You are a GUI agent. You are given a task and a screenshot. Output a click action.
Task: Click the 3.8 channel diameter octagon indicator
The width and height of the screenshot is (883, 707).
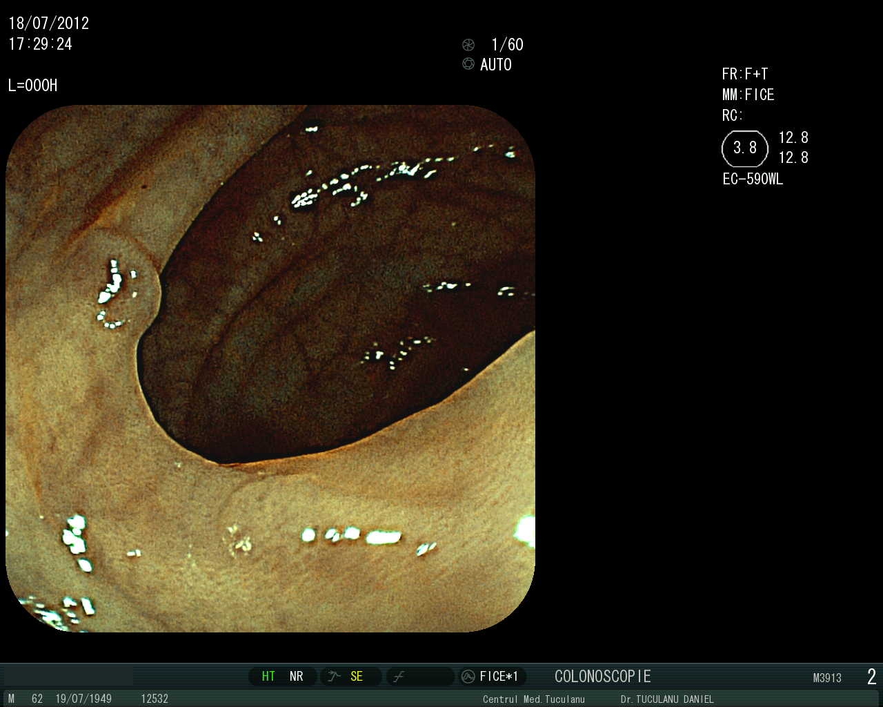point(745,148)
